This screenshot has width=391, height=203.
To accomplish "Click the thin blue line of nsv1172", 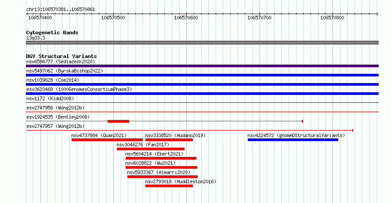I will tap(202, 103).
